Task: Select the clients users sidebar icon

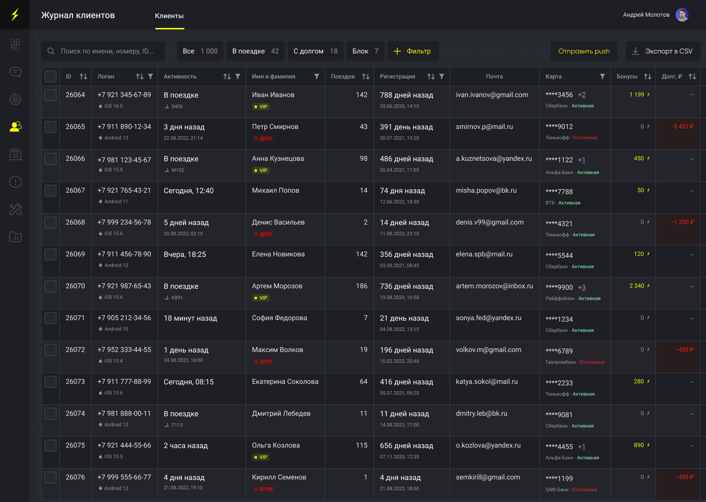Action: pyautogui.click(x=15, y=127)
